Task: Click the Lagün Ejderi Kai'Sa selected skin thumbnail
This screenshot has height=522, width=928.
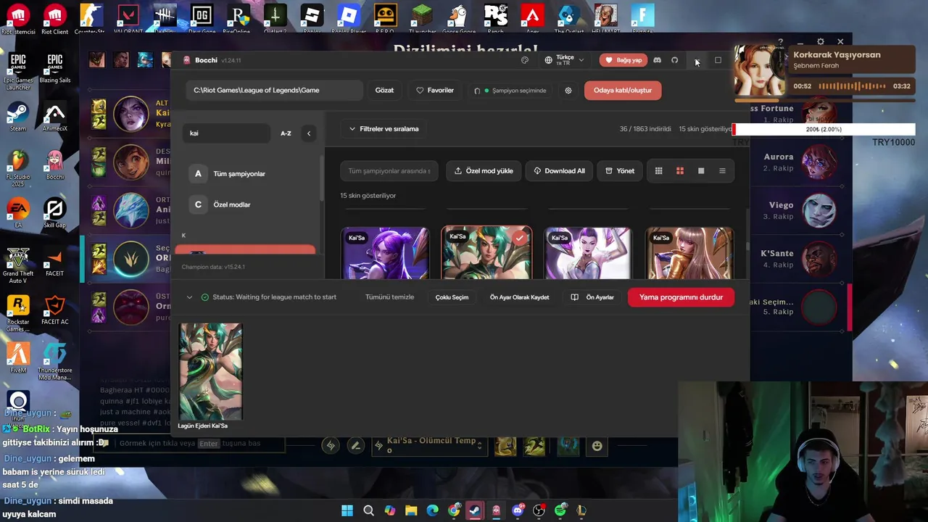Action: (x=211, y=371)
